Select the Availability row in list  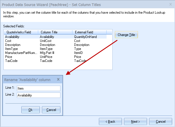pos(56,37)
